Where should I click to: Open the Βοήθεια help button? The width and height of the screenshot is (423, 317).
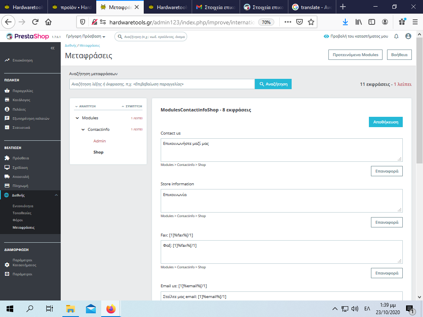399,55
